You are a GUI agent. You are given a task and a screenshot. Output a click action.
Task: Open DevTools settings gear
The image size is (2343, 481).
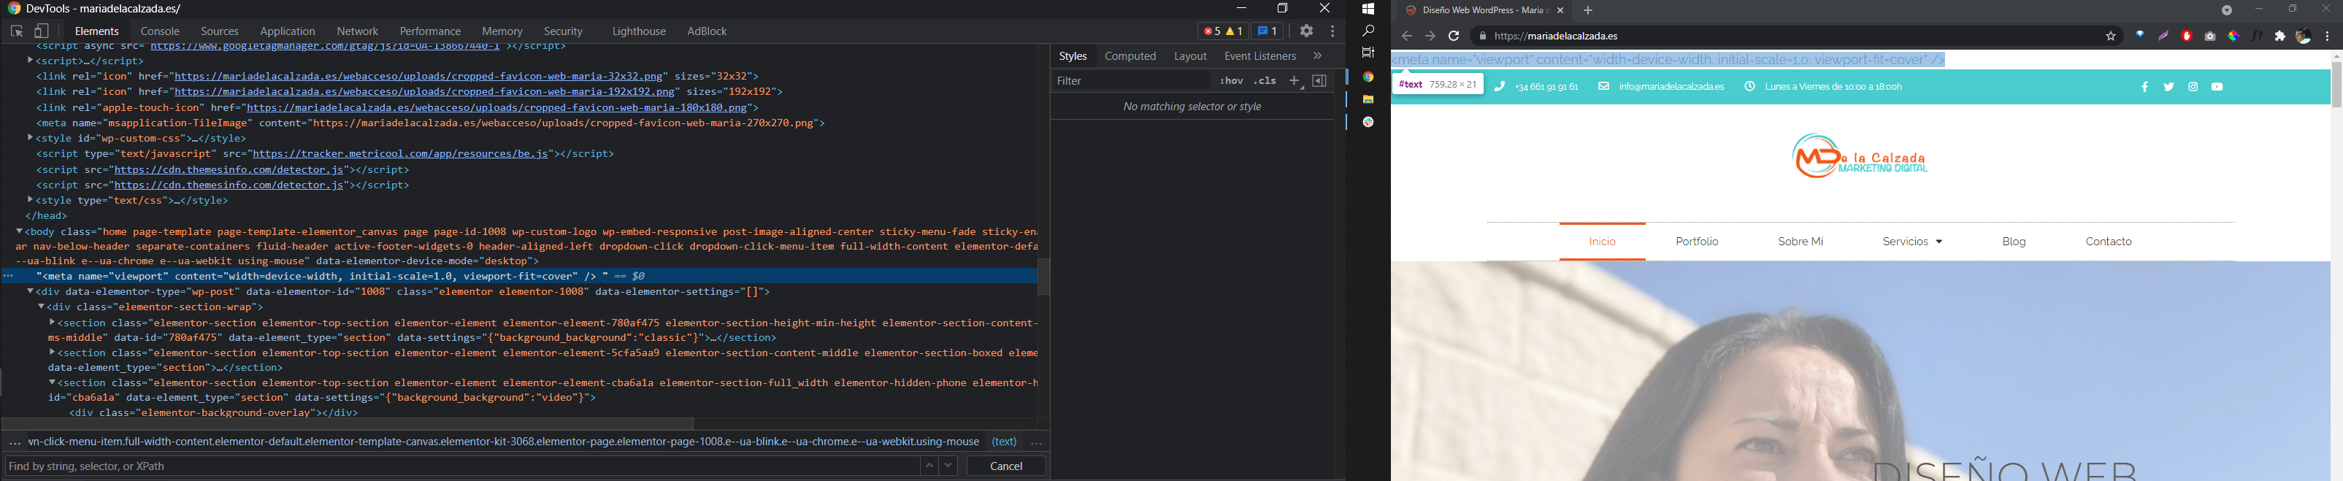pos(1306,31)
